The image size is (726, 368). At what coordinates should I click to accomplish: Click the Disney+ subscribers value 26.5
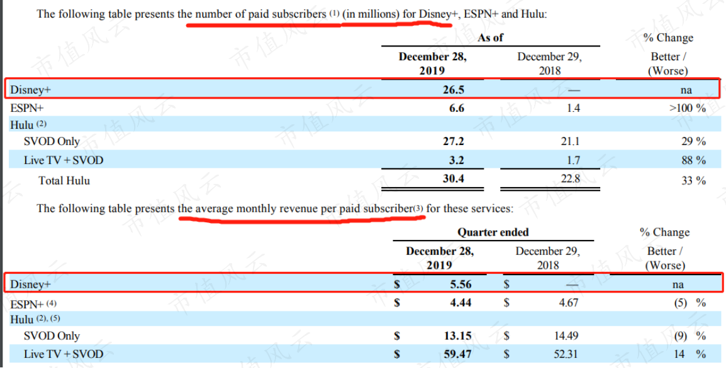point(454,90)
